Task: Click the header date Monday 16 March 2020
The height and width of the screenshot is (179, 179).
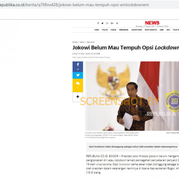Action: 152,26
